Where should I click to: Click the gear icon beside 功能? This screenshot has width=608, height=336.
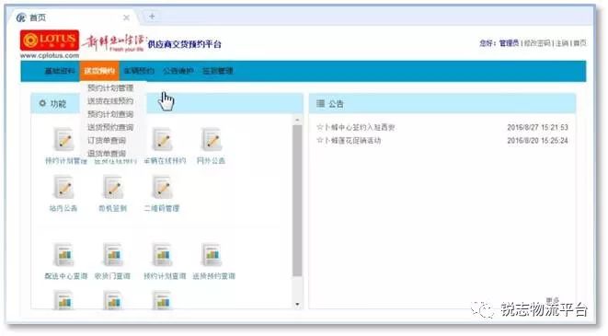pos(42,104)
